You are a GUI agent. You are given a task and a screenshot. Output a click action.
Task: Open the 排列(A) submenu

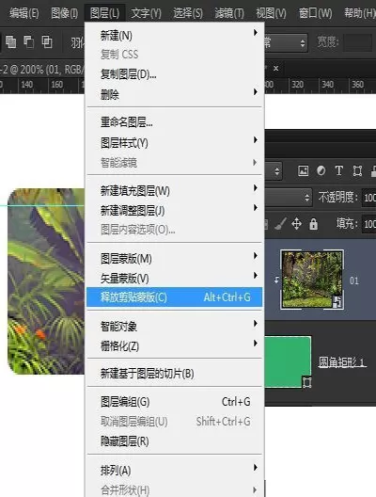(x=175, y=470)
